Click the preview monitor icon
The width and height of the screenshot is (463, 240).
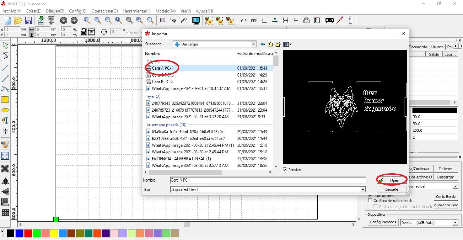(196, 21)
